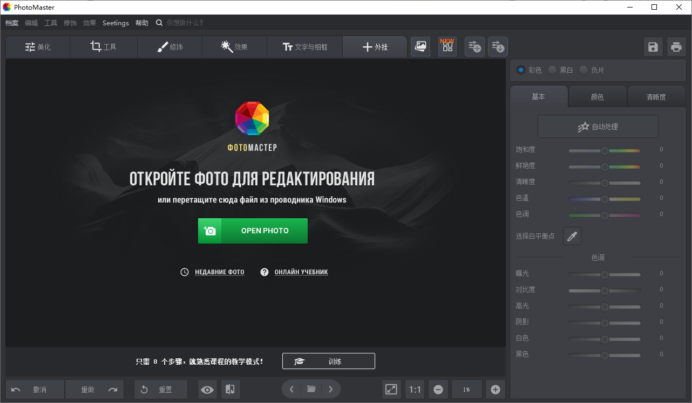This screenshot has width=692, height=403.
Task: Click the import settings icon
Action: [x=497, y=47]
